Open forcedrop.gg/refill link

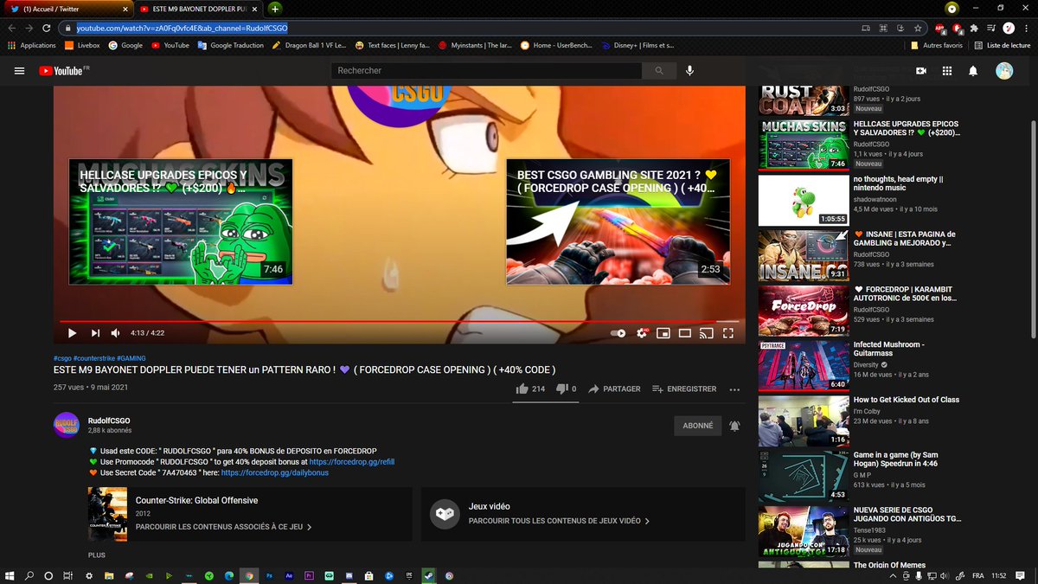click(x=351, y=462)
